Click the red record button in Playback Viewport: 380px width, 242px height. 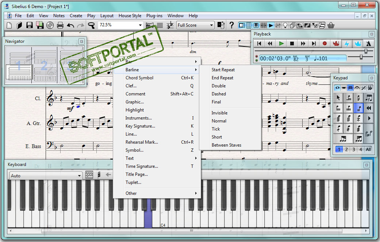[325, 44]
